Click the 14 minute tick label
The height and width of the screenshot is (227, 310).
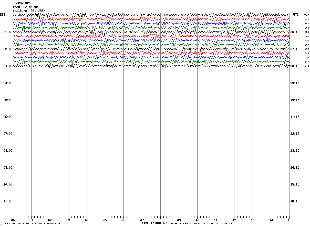[x=271, y=220]
